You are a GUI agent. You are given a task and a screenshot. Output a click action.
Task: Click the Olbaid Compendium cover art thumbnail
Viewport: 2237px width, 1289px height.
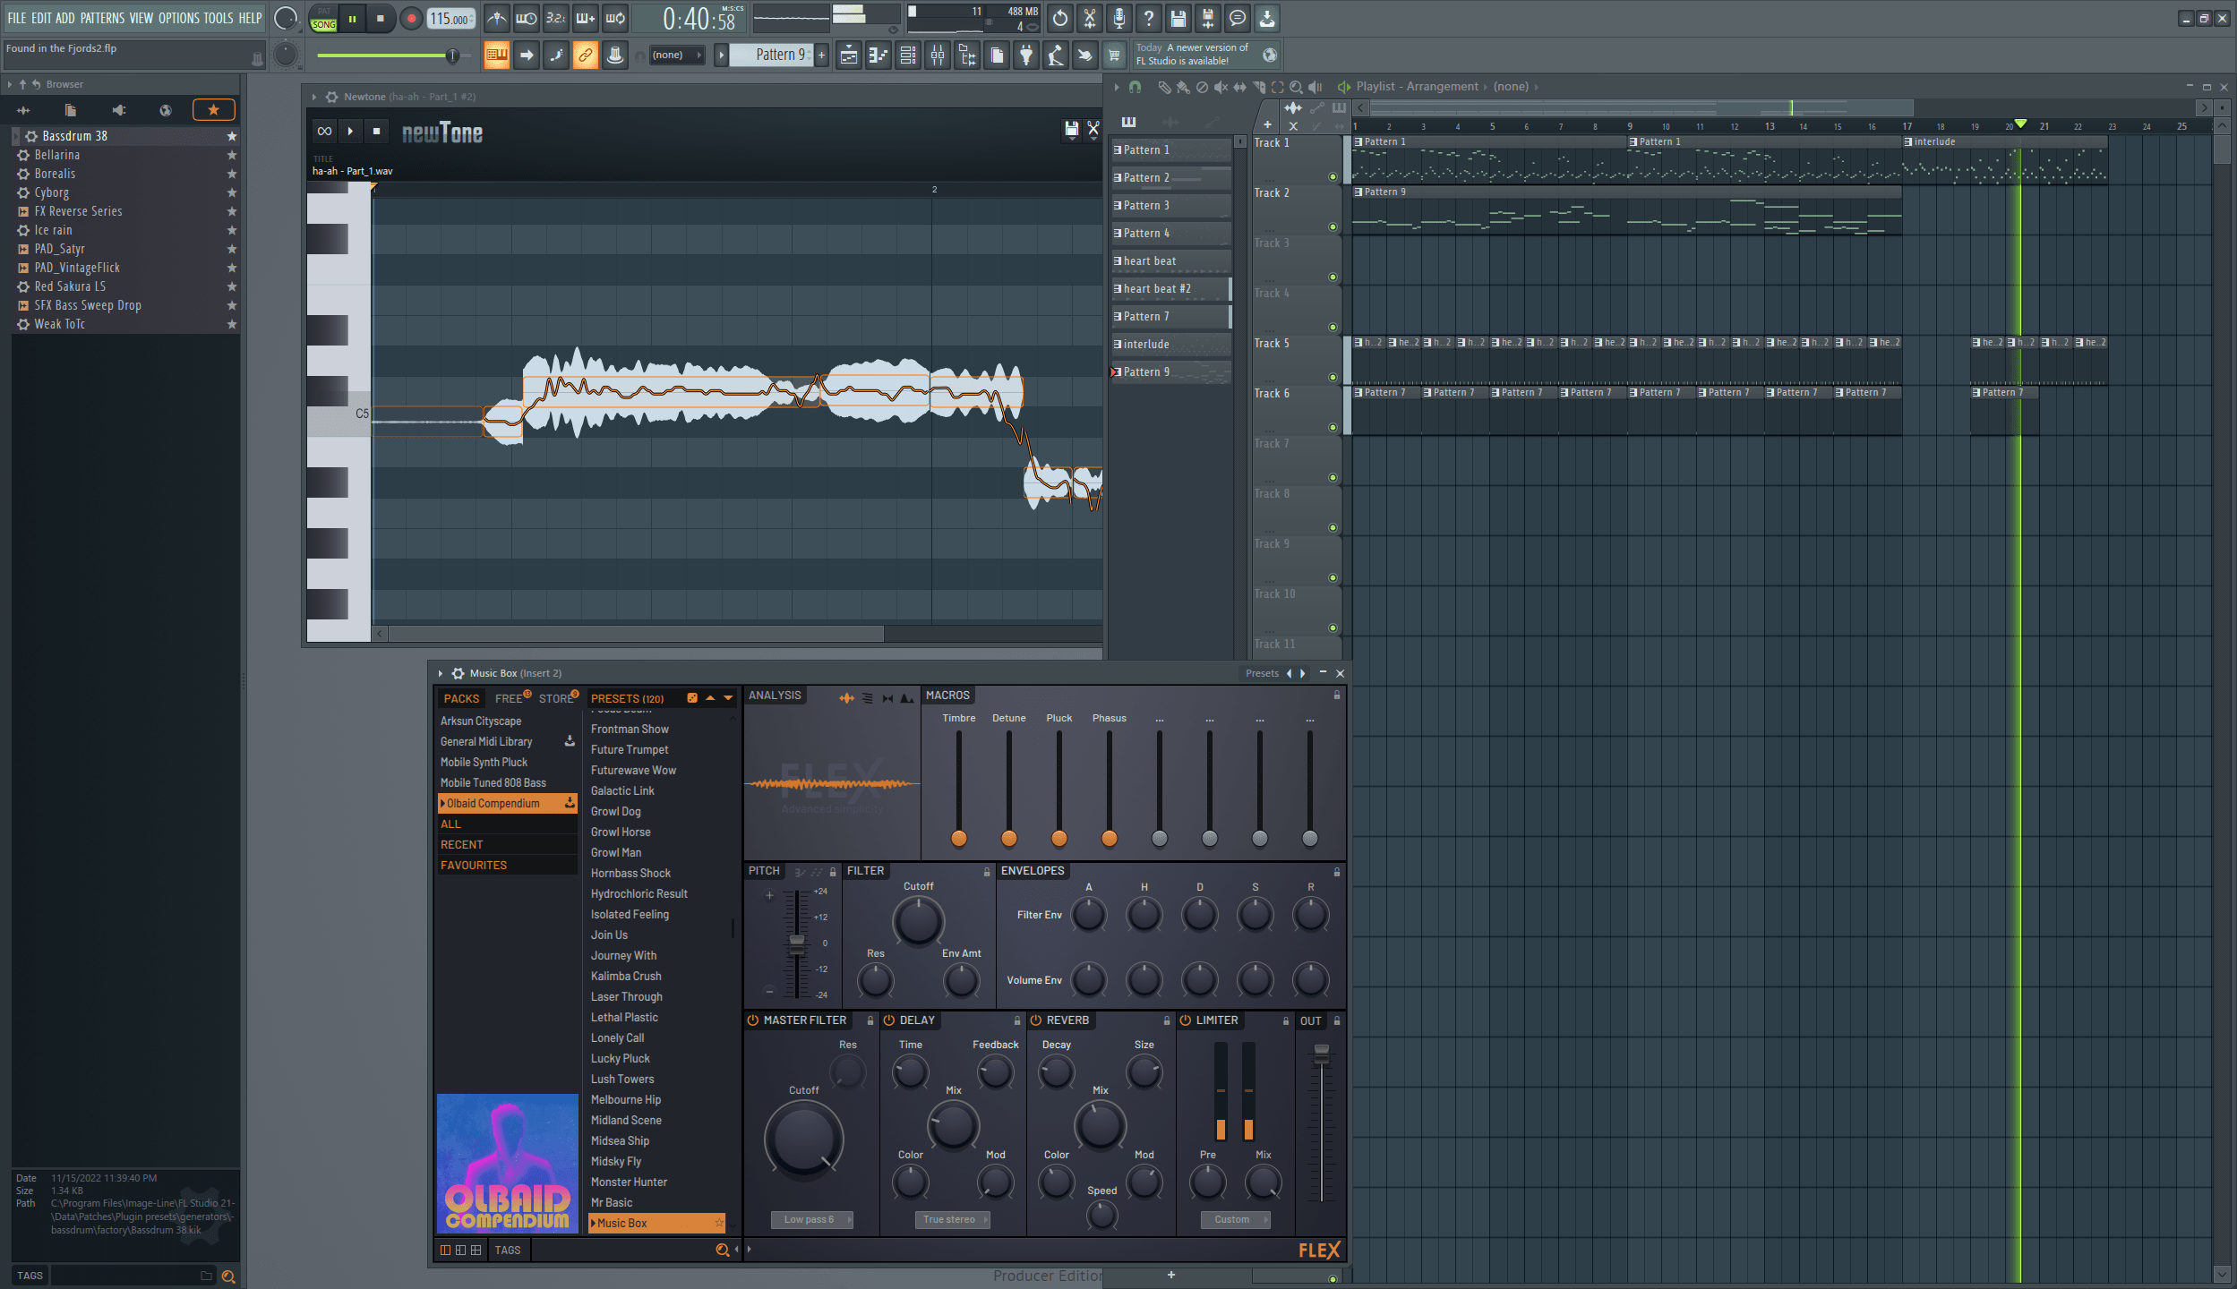508,1164
